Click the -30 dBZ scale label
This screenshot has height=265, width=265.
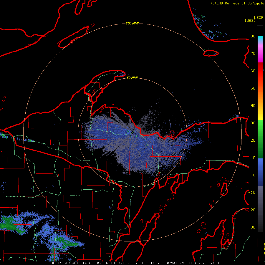click(x=252, y=227)
